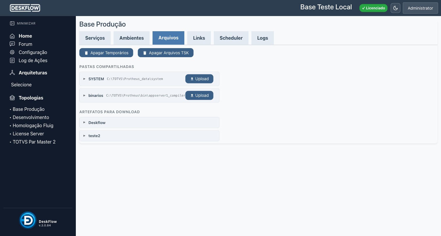Switch to the Ambientes tab
441x236 pixels.
[x=132, y=38]
